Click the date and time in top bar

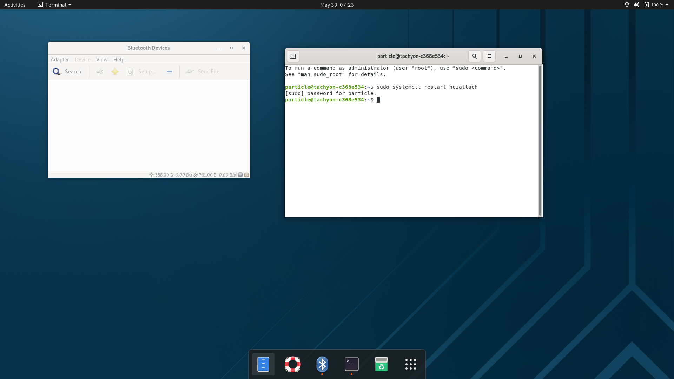pos(337,5)
